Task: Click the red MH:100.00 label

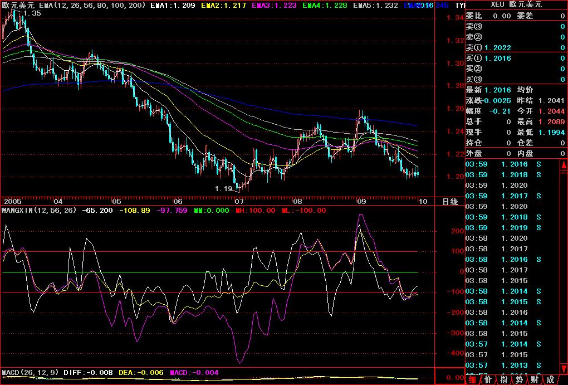Action: point(256,210)
